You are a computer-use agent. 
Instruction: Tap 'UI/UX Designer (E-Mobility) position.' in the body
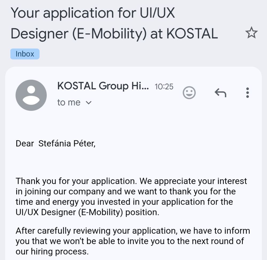coord(87,212)
